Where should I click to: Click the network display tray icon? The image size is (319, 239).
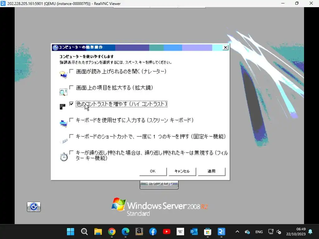271,232
